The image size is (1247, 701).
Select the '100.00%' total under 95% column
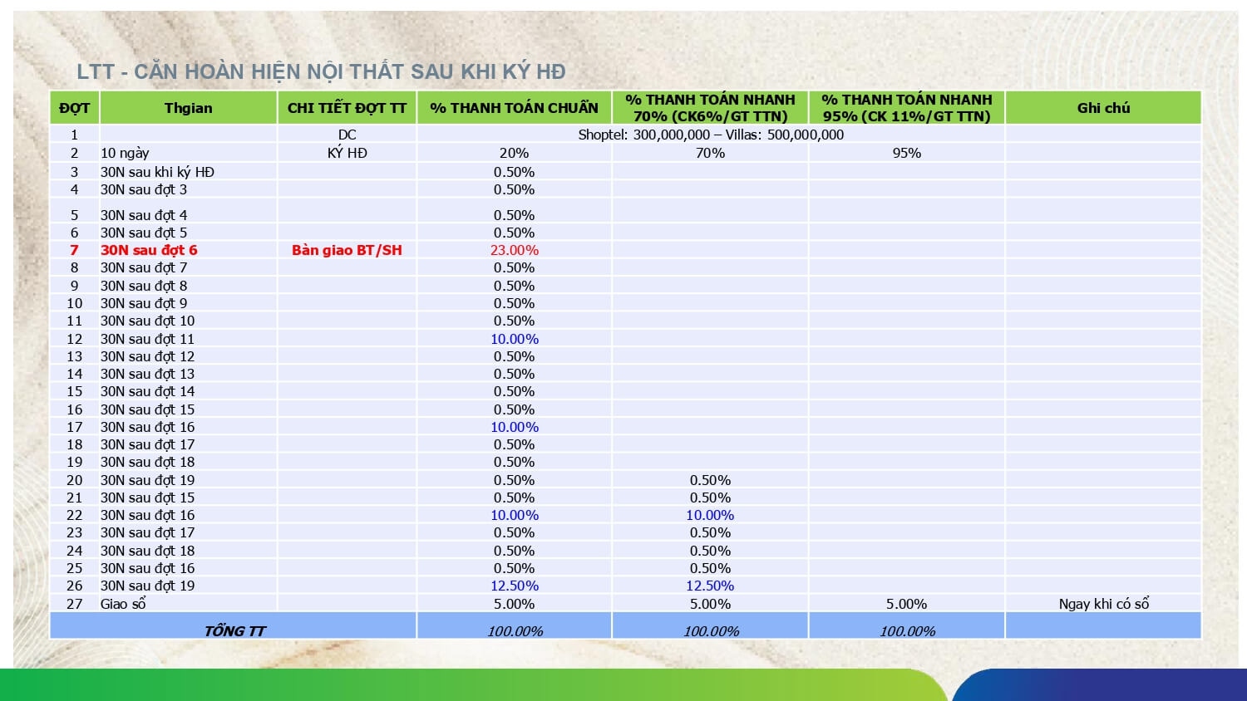point(907,631)
